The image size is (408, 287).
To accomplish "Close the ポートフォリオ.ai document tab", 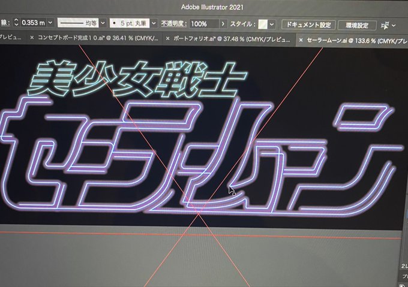I will pos(167,39).
